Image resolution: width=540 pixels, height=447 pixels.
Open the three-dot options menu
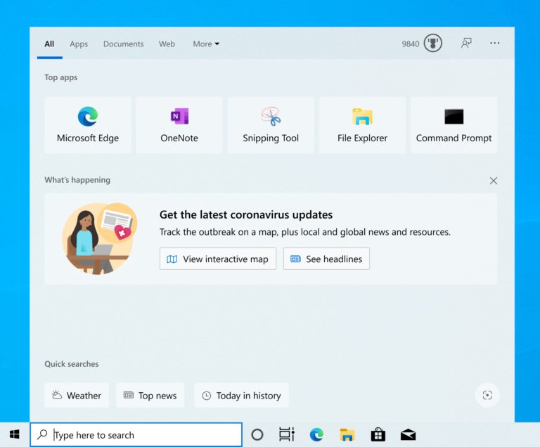[495, 44]
